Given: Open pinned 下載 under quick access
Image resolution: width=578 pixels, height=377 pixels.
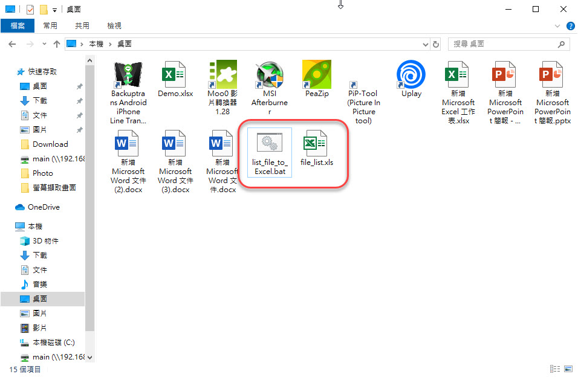Looking at the screenshot, I should coord(33,101).
